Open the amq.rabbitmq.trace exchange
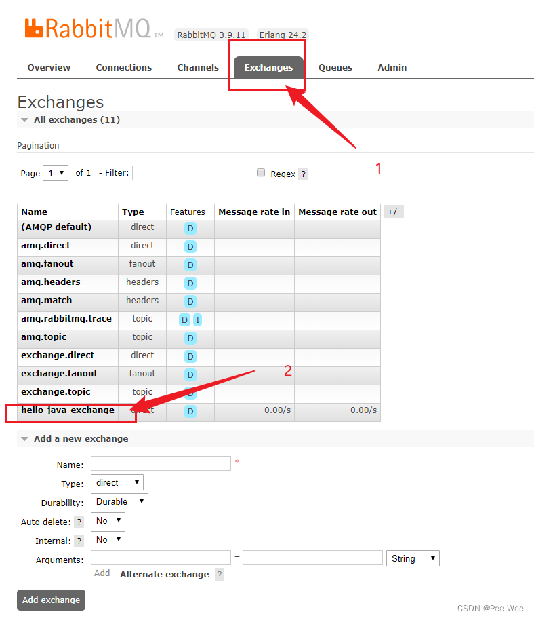534x618 pixels. pyautogui.click(x=66, y=319)
